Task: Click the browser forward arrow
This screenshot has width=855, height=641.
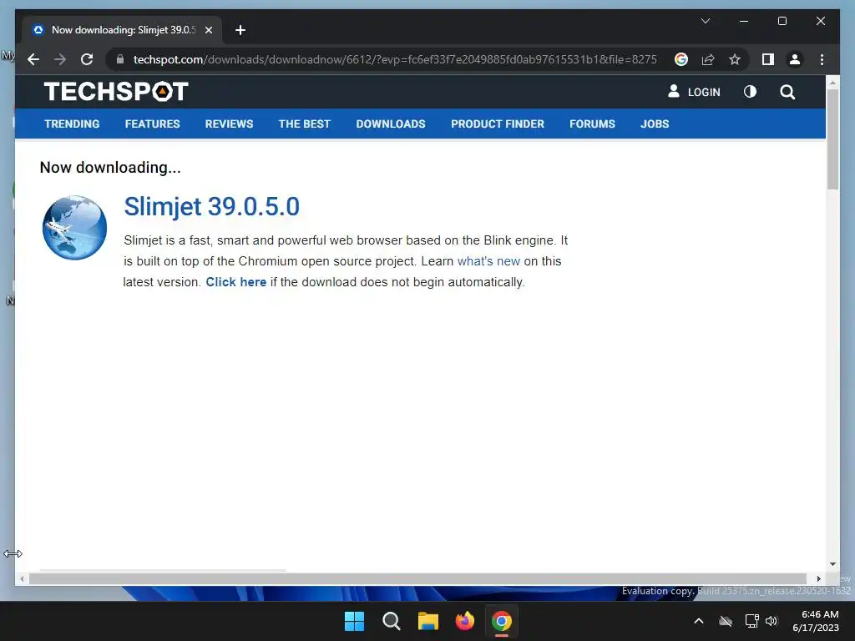Action: point(60,59)
